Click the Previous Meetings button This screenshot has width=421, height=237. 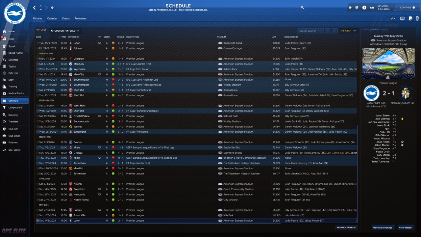[383, 227]
